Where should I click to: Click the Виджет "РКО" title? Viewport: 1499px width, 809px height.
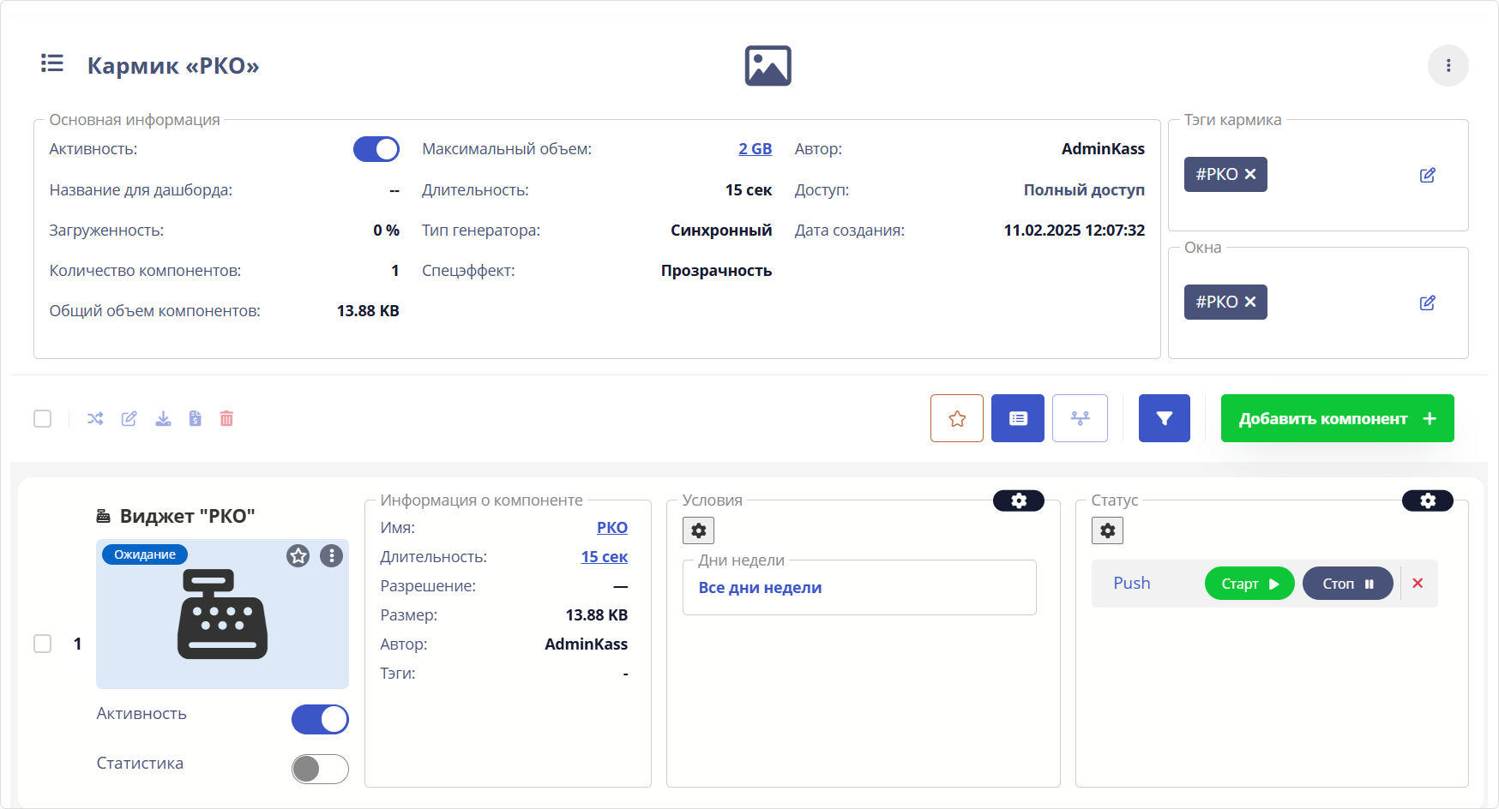pyautogui.click(x=187, y=516)
